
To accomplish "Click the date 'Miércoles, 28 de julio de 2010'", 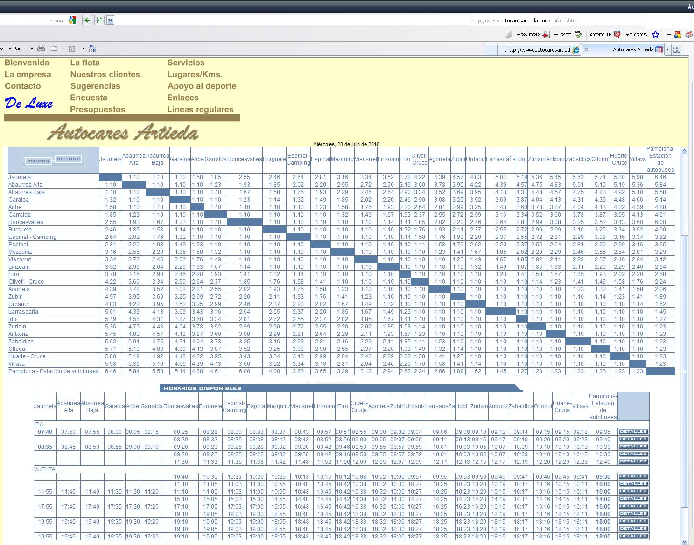I will pos(346,144).
